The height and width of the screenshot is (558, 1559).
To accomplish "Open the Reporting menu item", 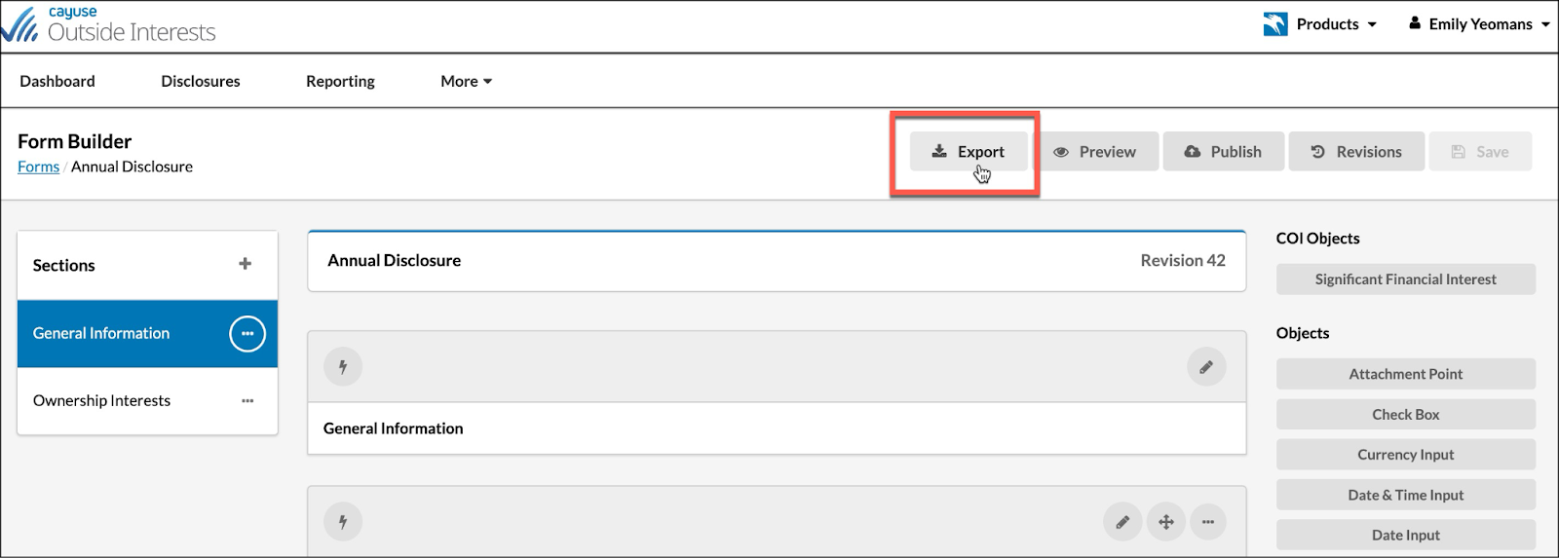I will coord(340,81).
